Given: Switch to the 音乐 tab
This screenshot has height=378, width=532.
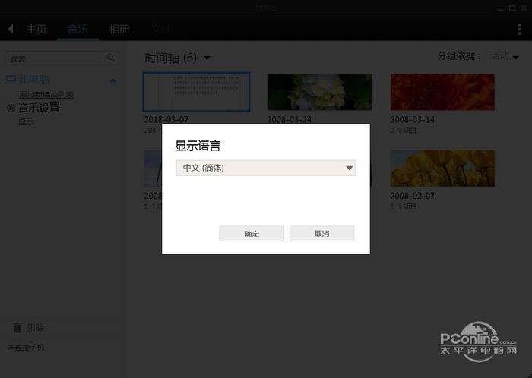Looking at the screenshot, I should click(x=78, y=30).
